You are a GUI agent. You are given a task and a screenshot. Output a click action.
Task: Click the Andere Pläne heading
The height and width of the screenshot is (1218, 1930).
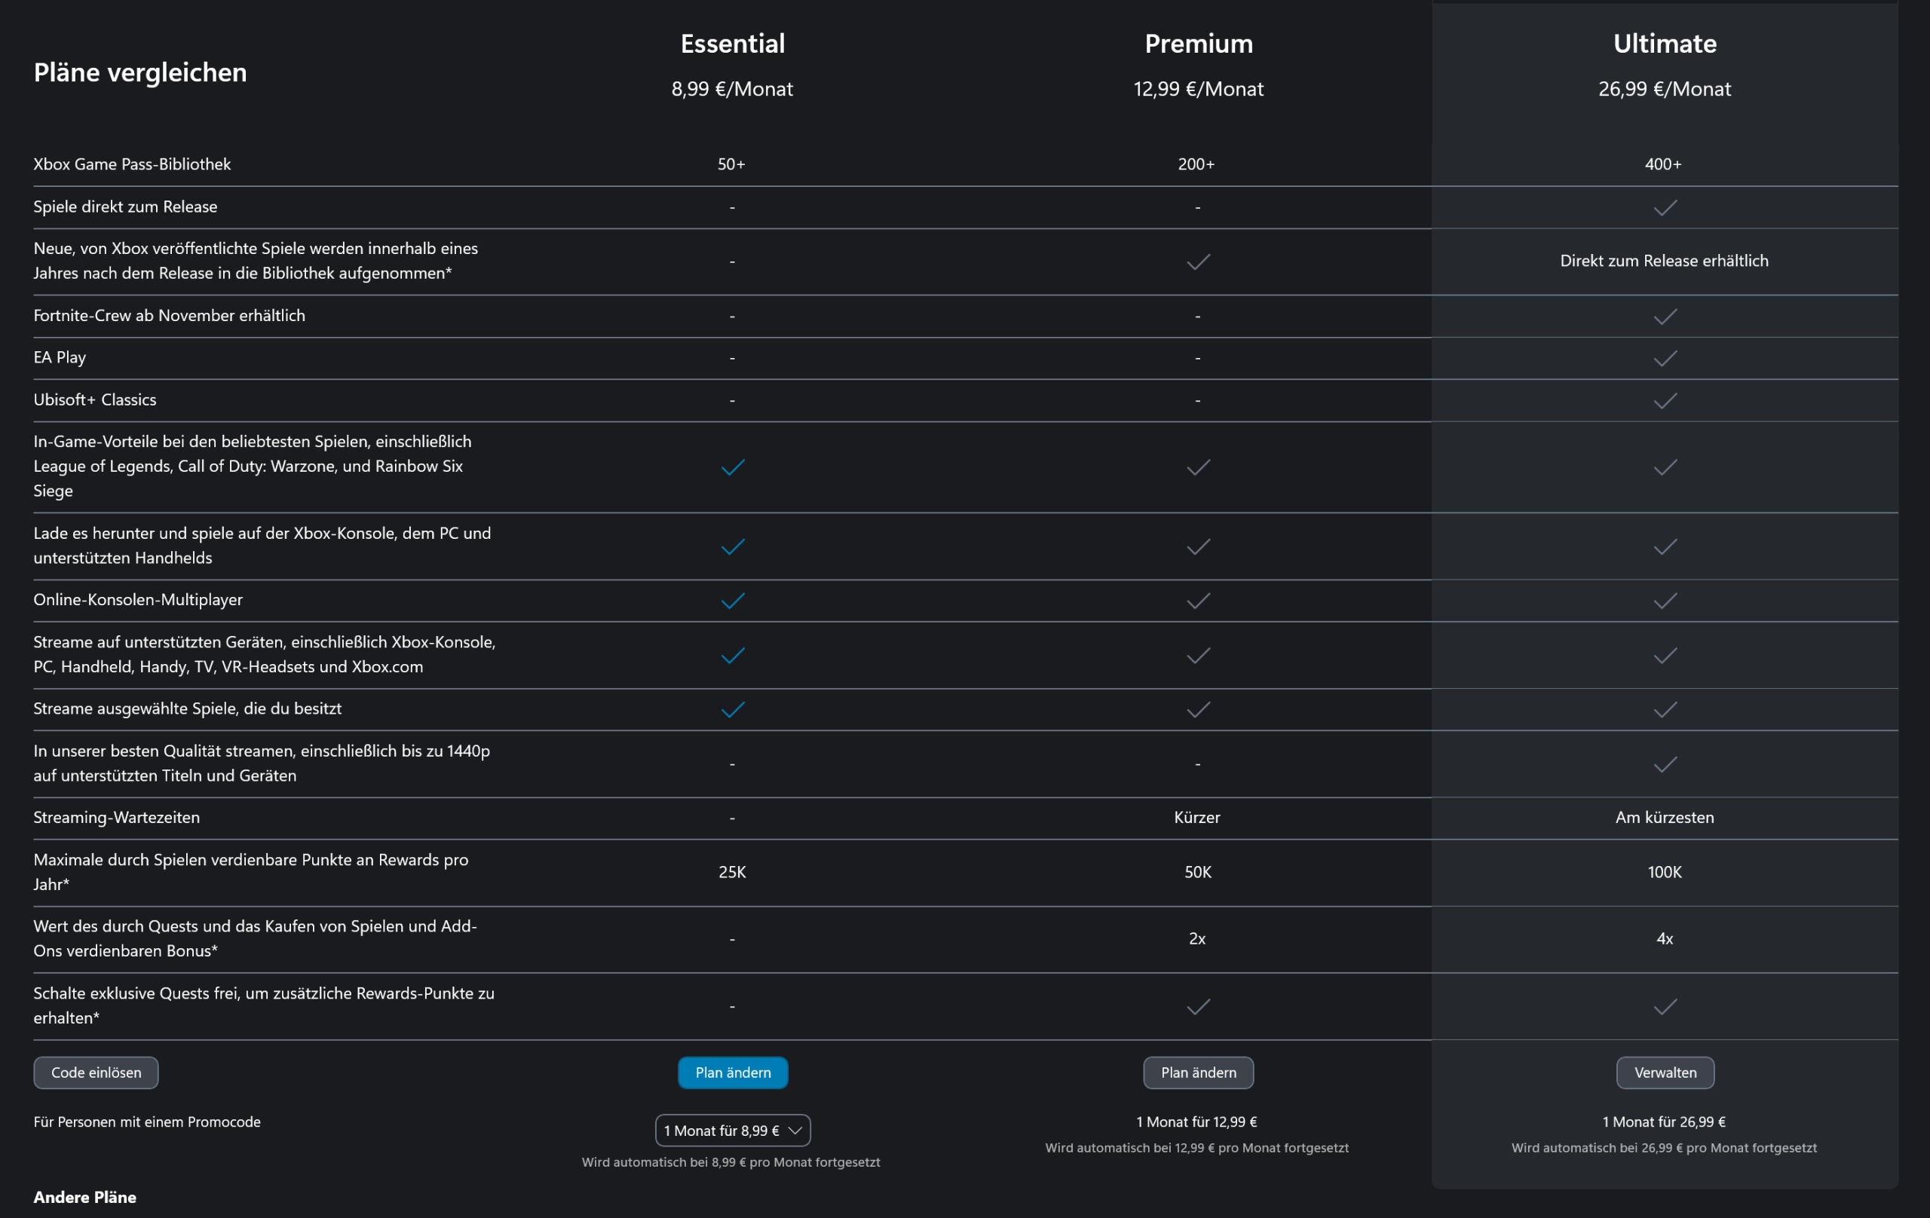pos(85,1197)
